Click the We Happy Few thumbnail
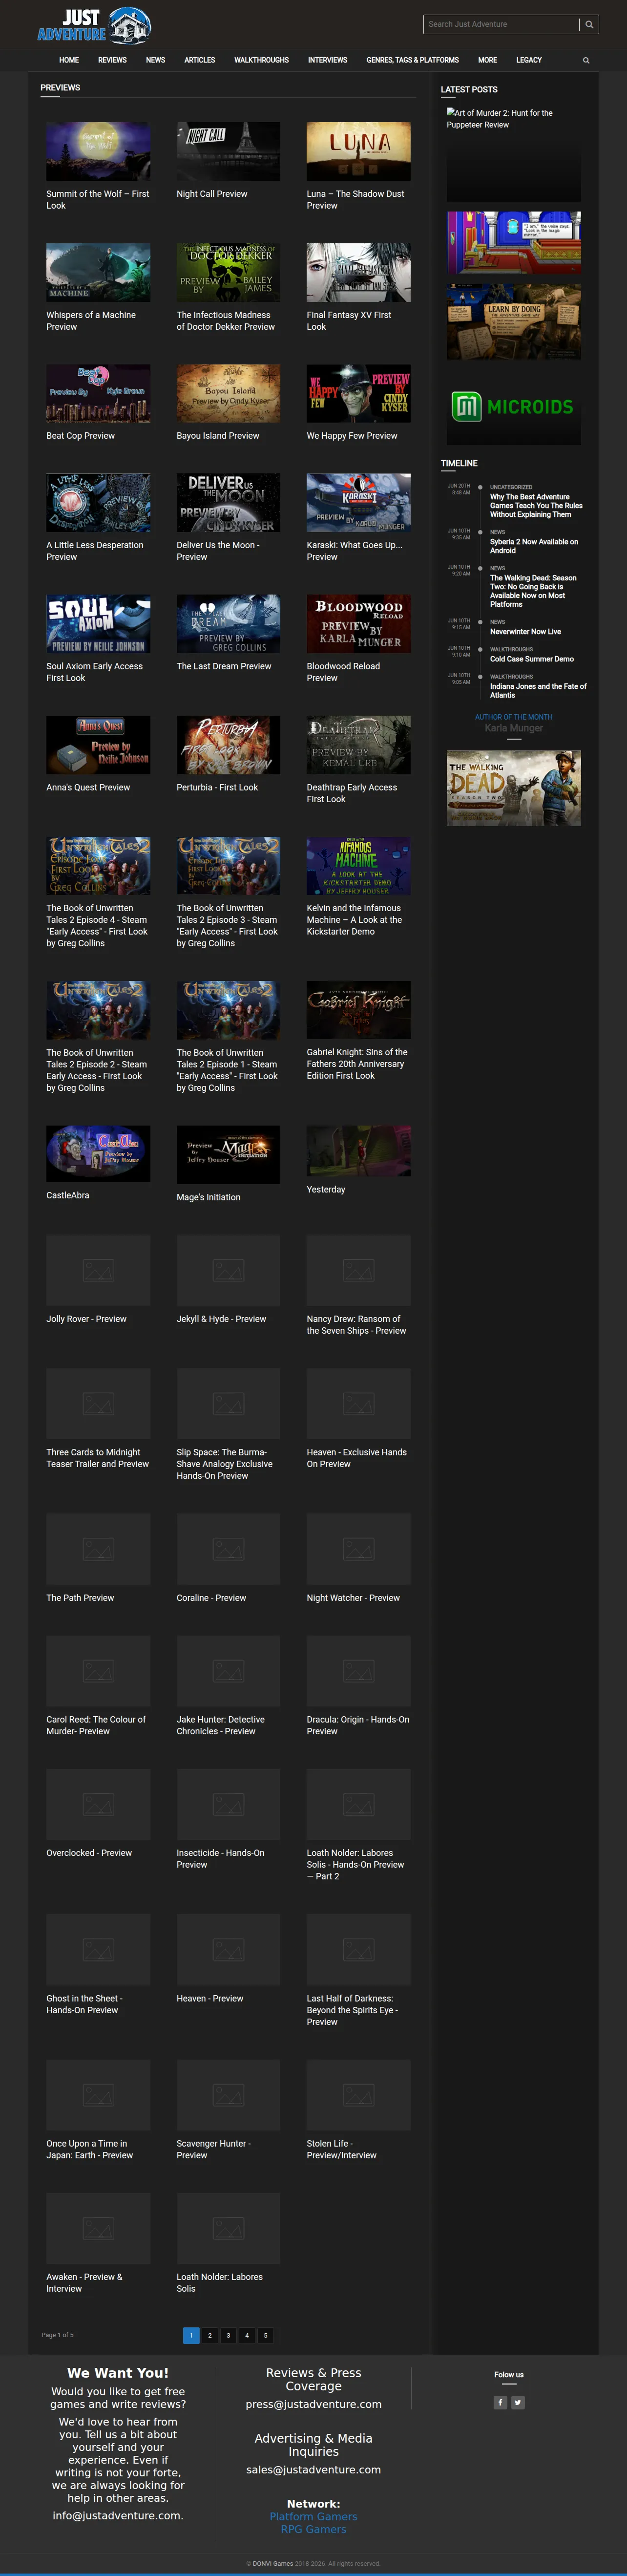Viewport: 627px width, 2576px height. (358, 393)
